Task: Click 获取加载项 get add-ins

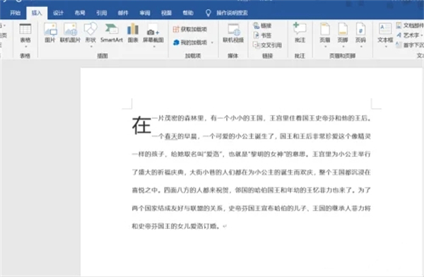Action: click(190, 29)
